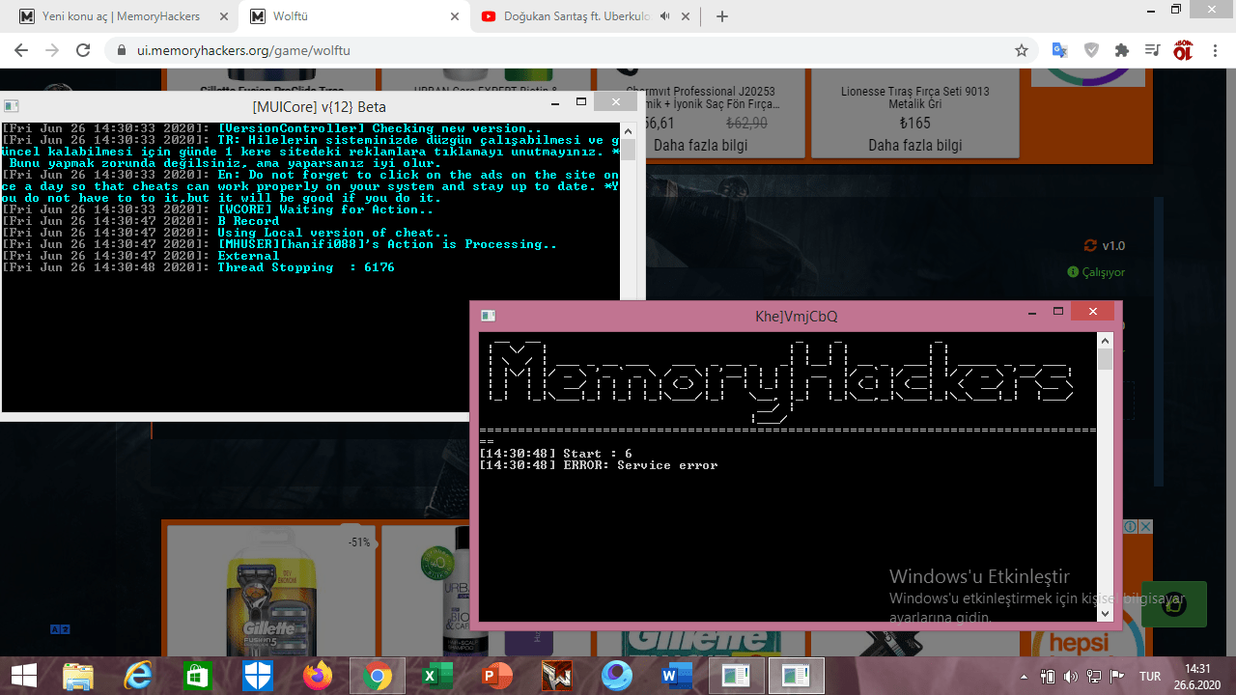Viewport: 1236px width, 695px height.
Task: Launch Firefox from taskbar
Action: [x=317, y=676]
